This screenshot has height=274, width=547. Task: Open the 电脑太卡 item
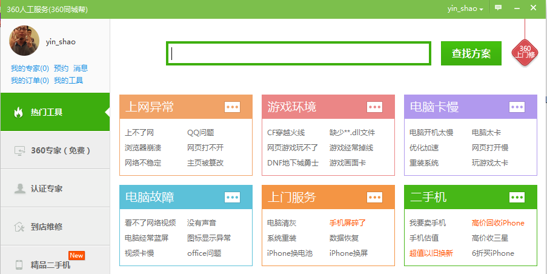tap(486, 133)
